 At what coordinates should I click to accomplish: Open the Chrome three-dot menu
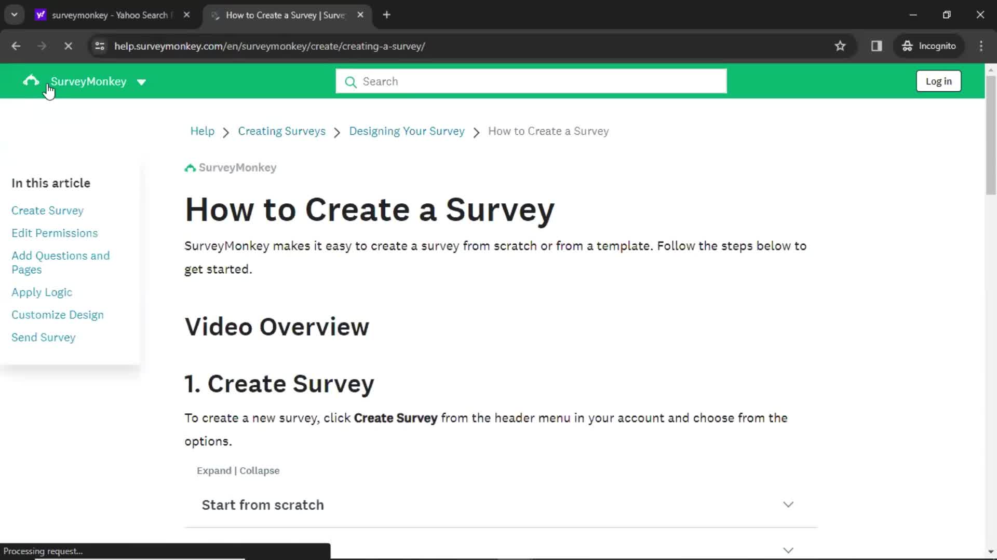pos(981,46)
